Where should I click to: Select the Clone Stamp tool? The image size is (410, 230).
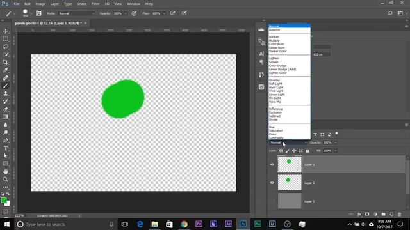click(5, 93)
